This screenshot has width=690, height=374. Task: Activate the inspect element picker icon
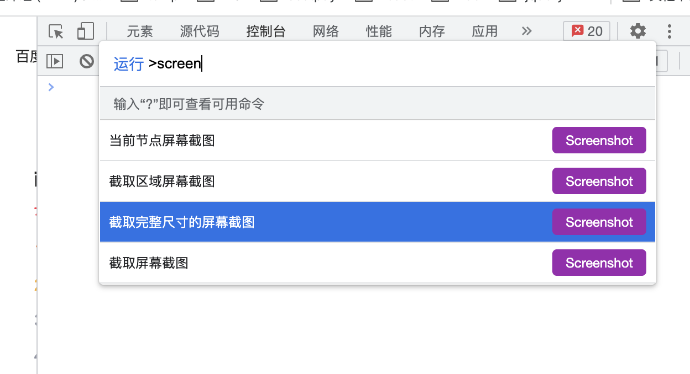[x=56, y=31]
